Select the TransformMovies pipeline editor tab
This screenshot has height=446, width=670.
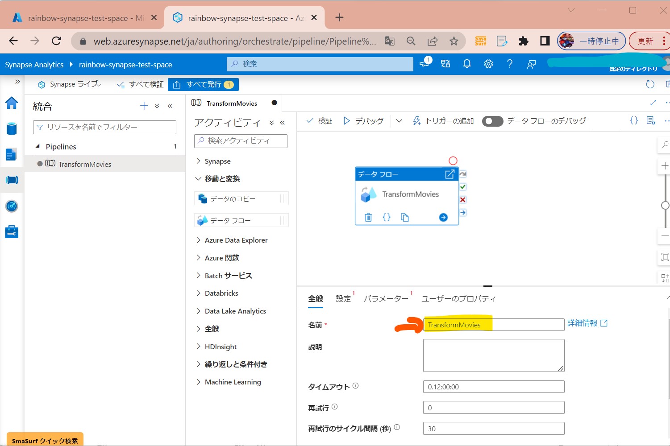pos(232,103)
